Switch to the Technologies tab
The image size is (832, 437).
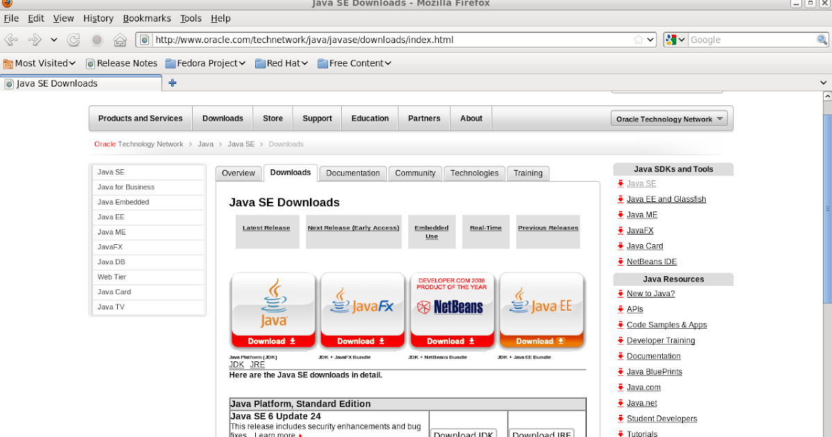coord(474,173)
